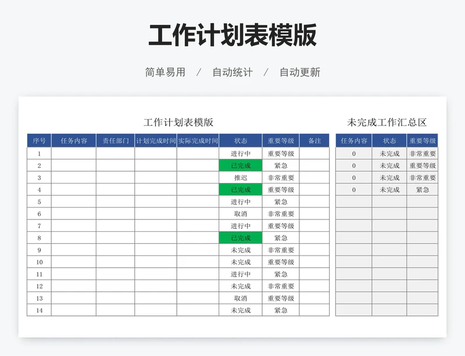Click the 自动更新 subtitle text

coord(300,73)
